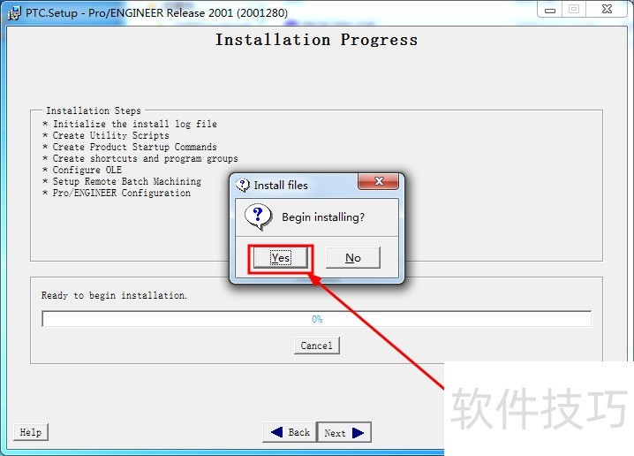Decline installation with the No button
The image size is (634, 456).
353,258
